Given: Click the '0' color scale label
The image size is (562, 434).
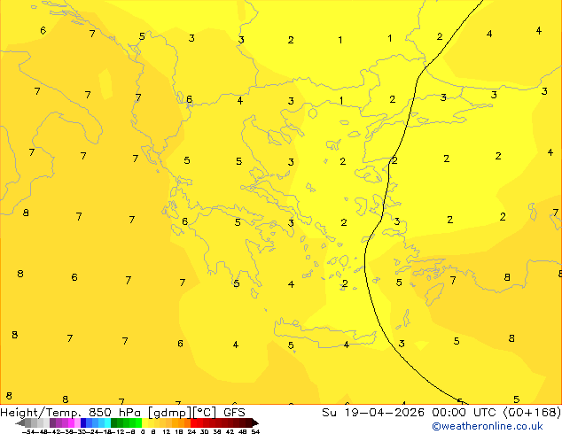Looking at the screenshot, I should pos(143,431).
